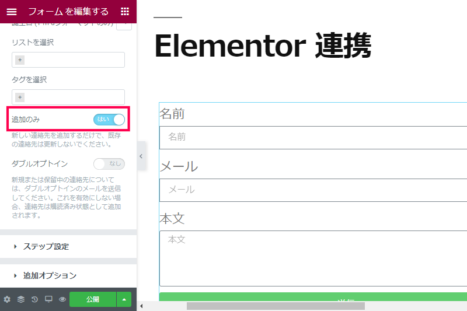Collapse the editor panel with arrow handle
467x311 pixels.
tap(141, 156)
